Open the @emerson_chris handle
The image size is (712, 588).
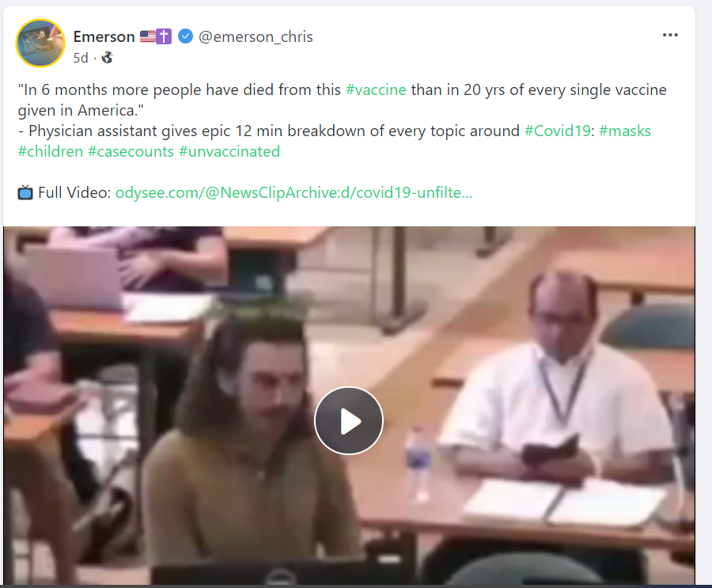point(256,36)
